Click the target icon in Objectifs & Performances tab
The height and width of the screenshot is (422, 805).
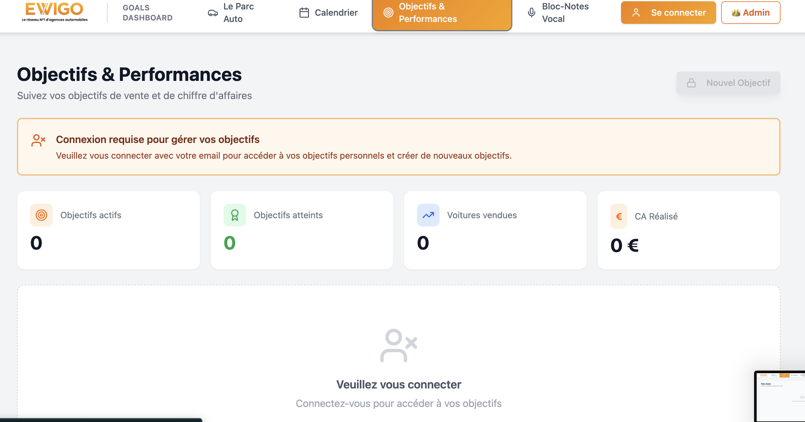tap(388, 13)
